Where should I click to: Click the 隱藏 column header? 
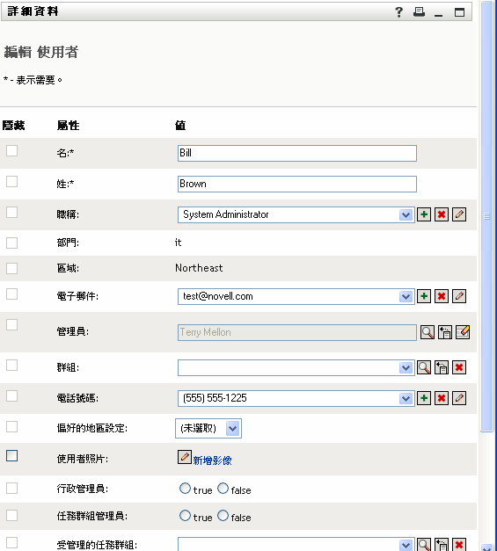pos(13,126)
